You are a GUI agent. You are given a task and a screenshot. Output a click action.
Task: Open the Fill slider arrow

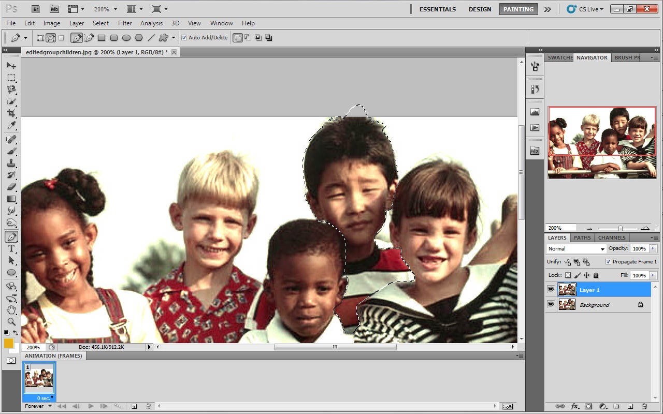tap(653, 275)
